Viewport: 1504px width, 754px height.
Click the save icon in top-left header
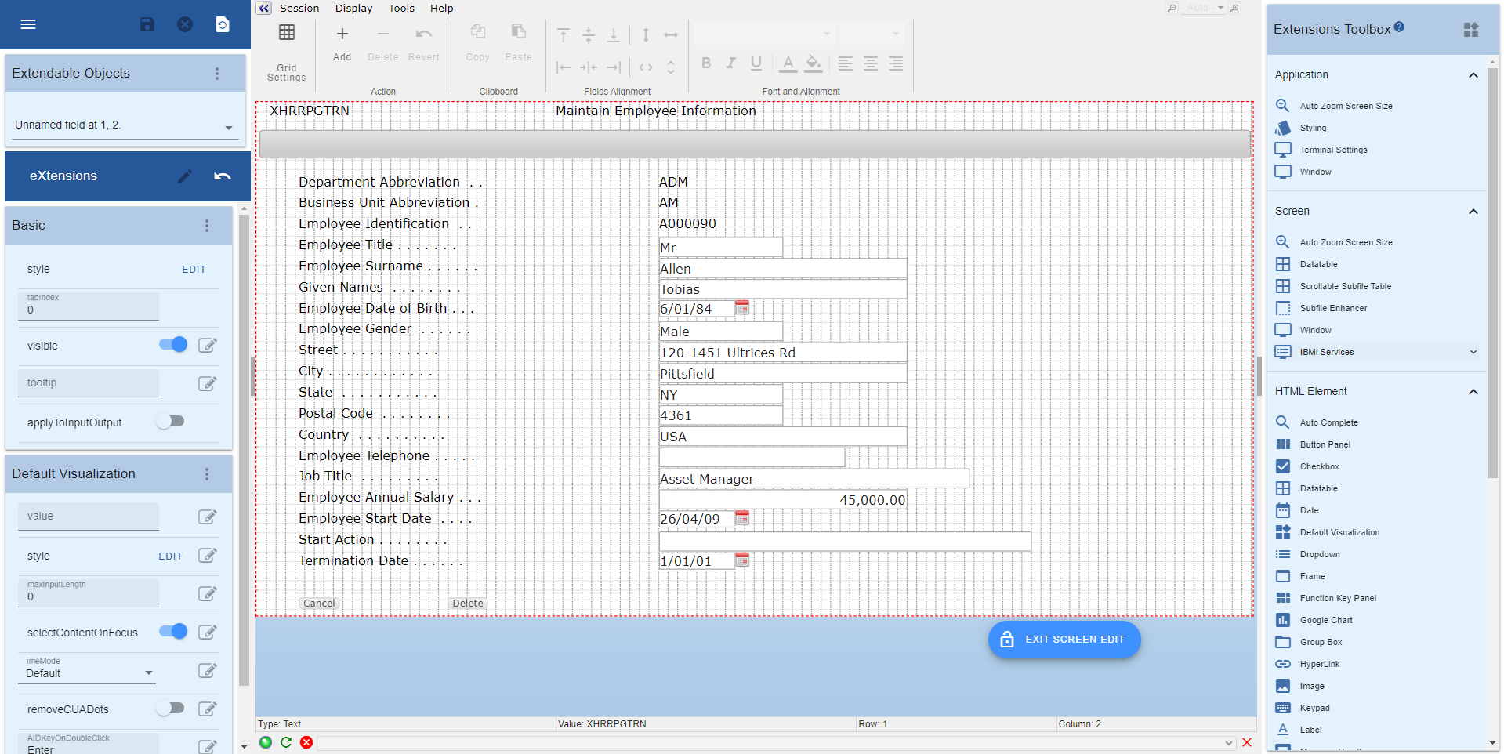(x=147, y=24)
